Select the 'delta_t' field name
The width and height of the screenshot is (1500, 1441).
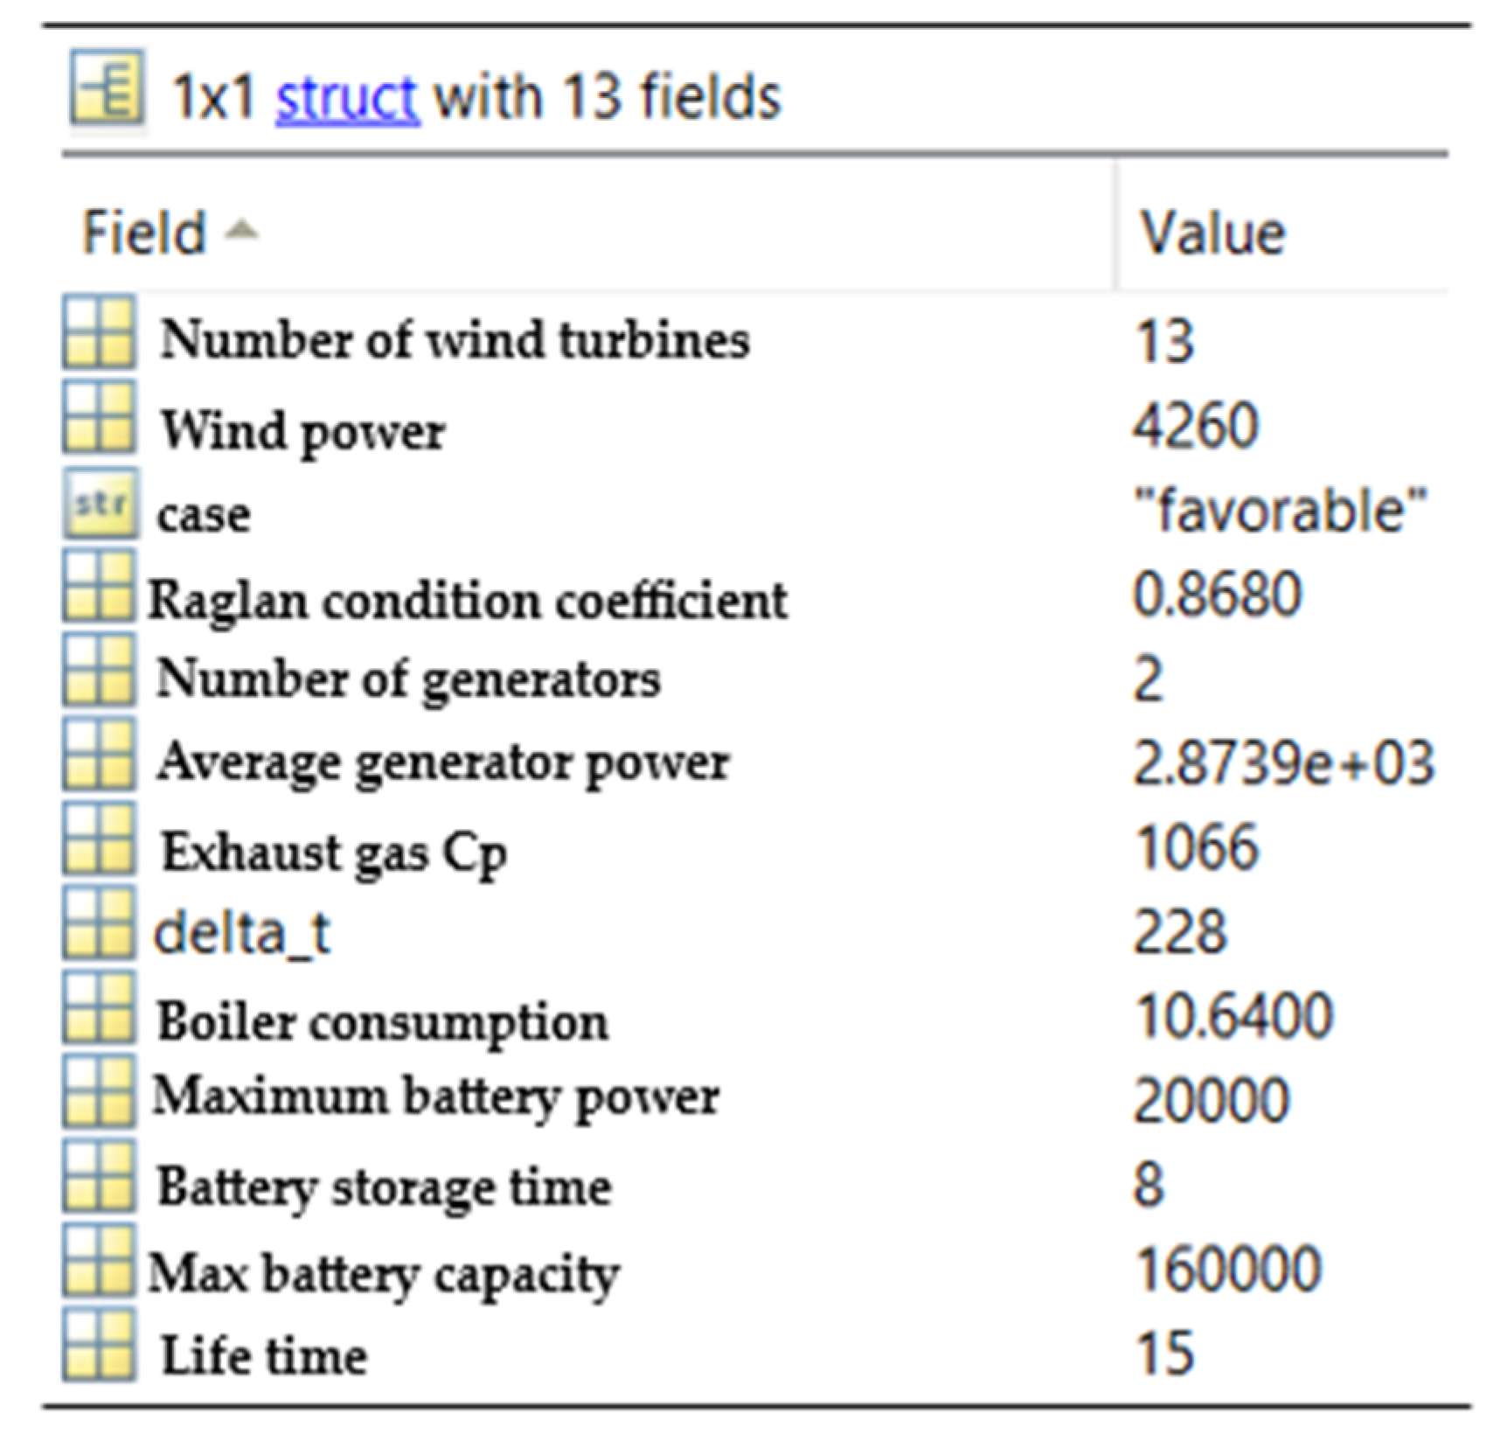tap(242, 934)
